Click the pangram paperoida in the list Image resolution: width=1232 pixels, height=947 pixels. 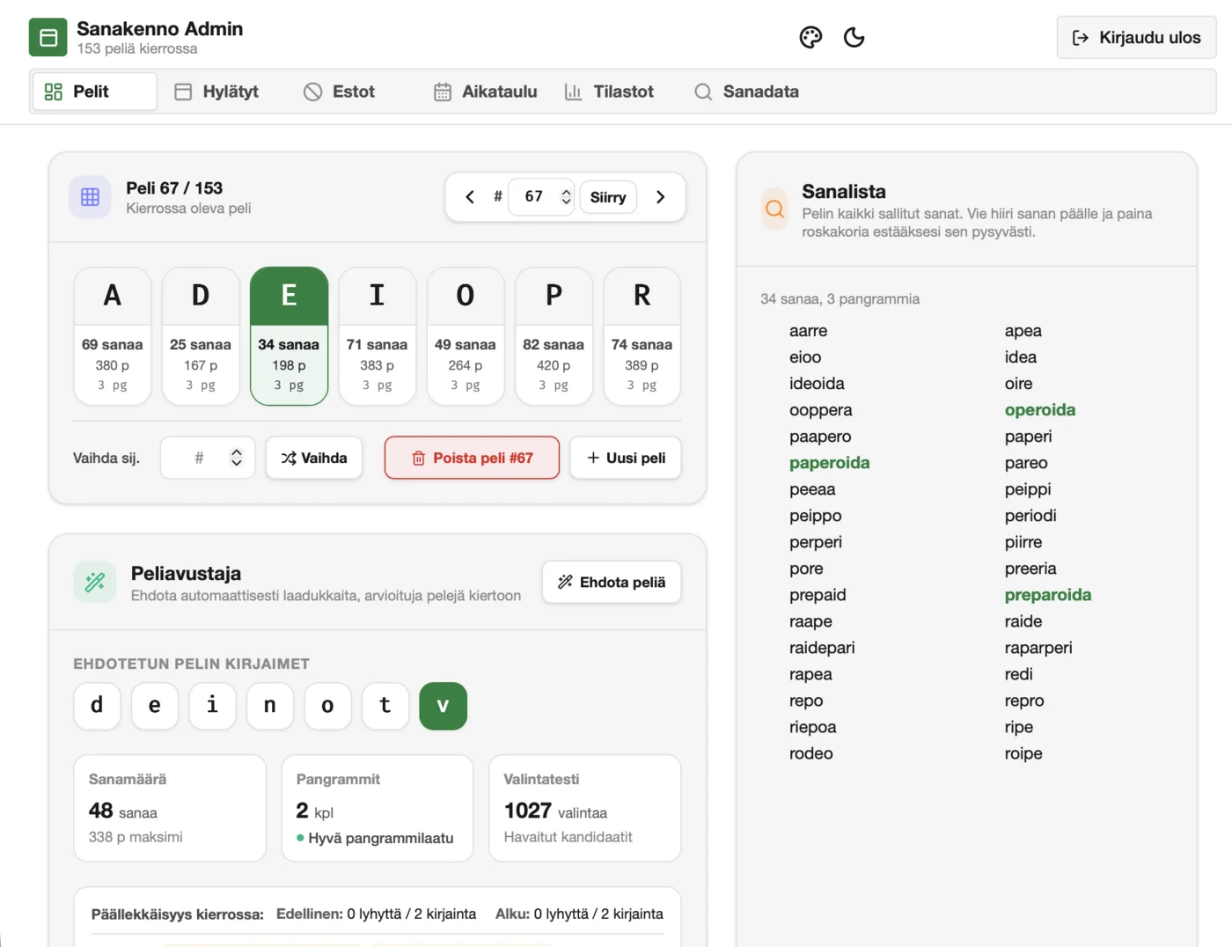[829, 463]
